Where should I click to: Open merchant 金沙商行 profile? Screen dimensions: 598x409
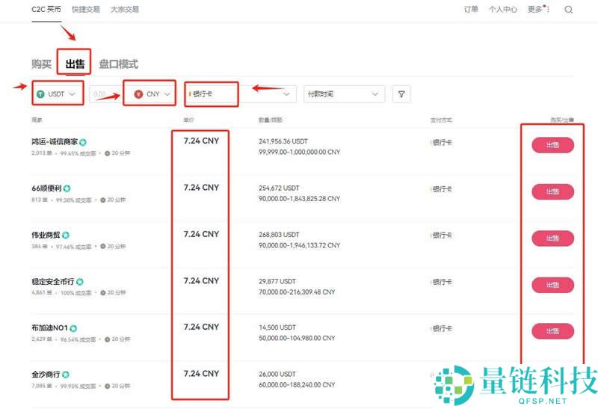pos(46,375)
